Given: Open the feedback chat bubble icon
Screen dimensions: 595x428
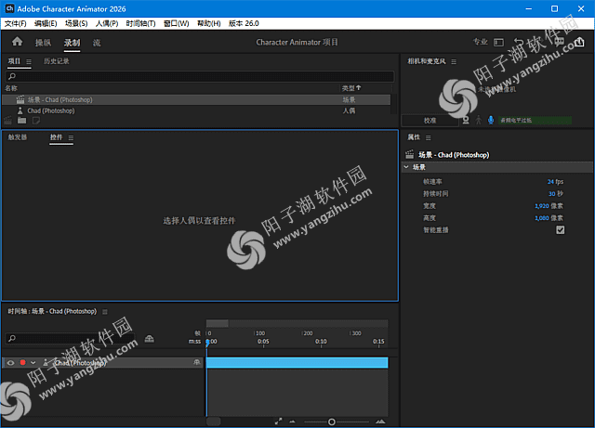Looking at the screenshot, I should click(x=559, y=42).
